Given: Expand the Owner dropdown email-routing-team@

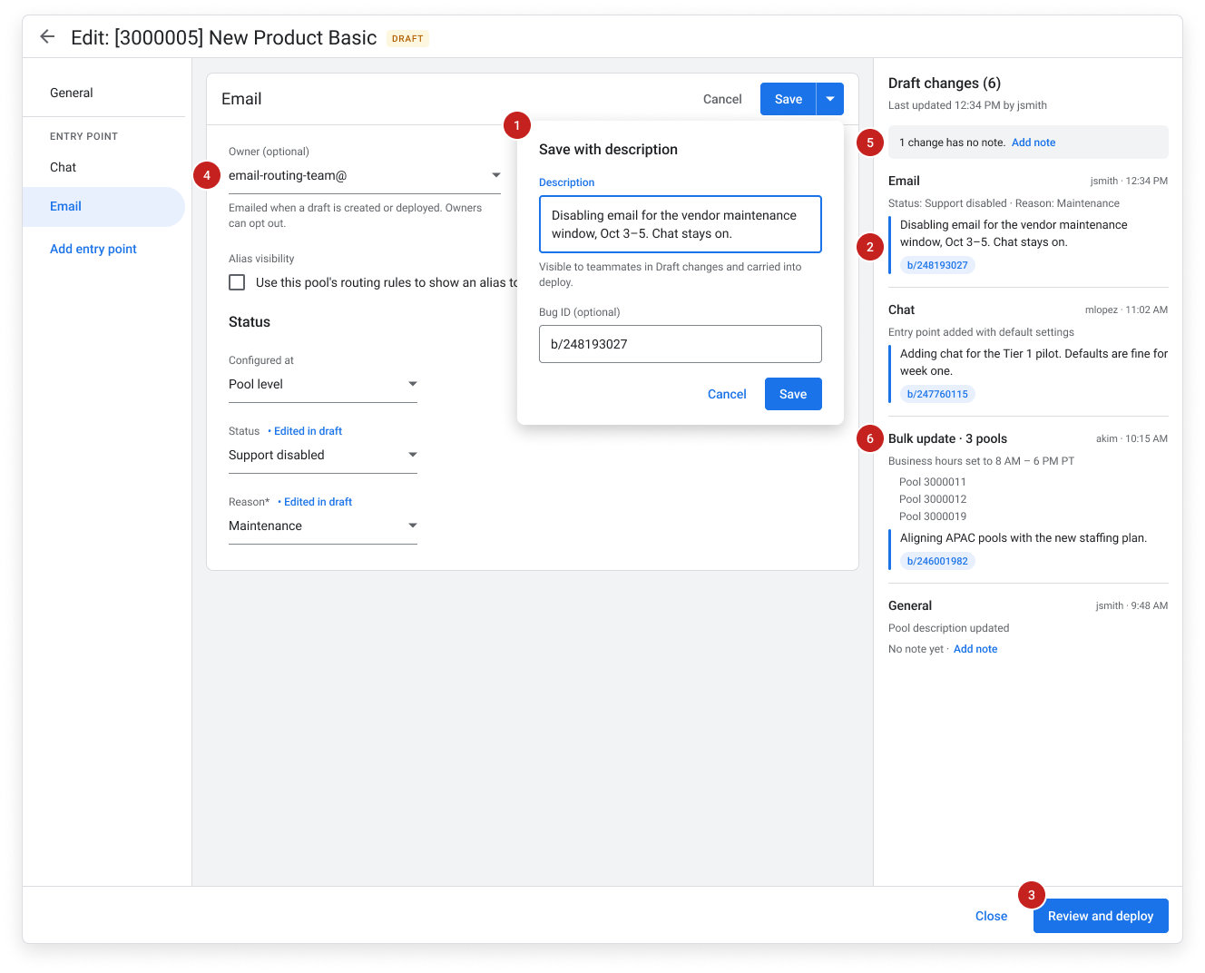Looking at the screenshot, I should click(365, 175).
